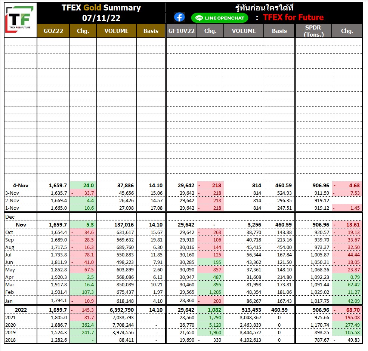Click the 45,656 volume cell
This screenshot has width=368, height=351.
117,193
